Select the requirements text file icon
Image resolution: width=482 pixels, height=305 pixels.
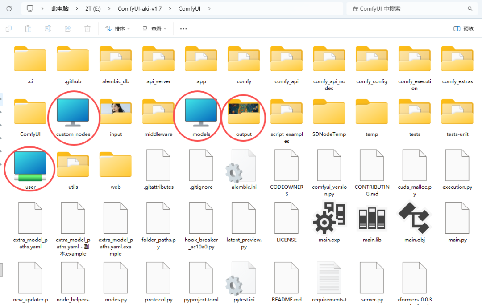coord(329,277)
